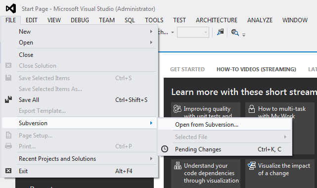317x188 pixels.
Task: Expand the New submenu arrow
Action: [151, 32]
